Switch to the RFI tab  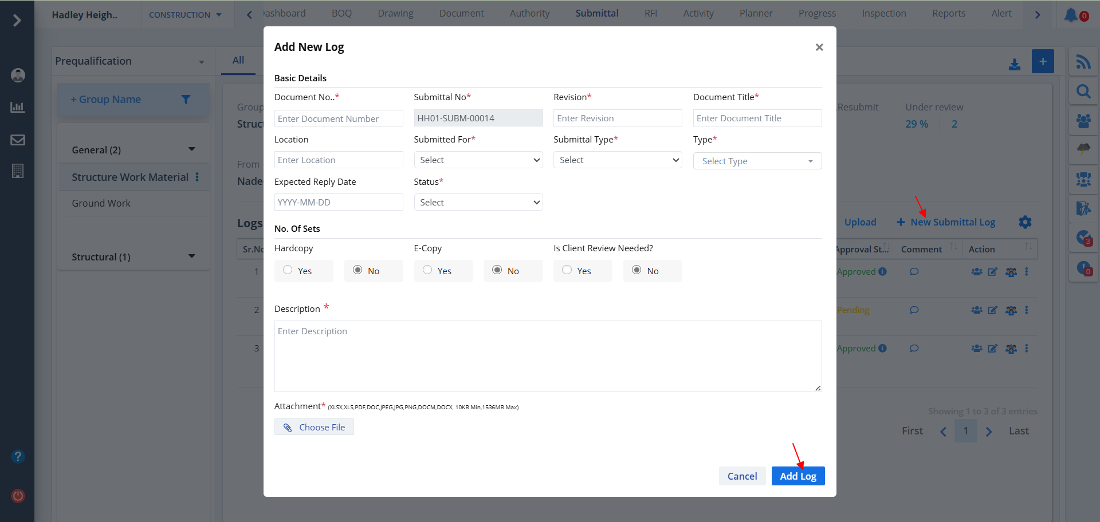tap(650, 13)
